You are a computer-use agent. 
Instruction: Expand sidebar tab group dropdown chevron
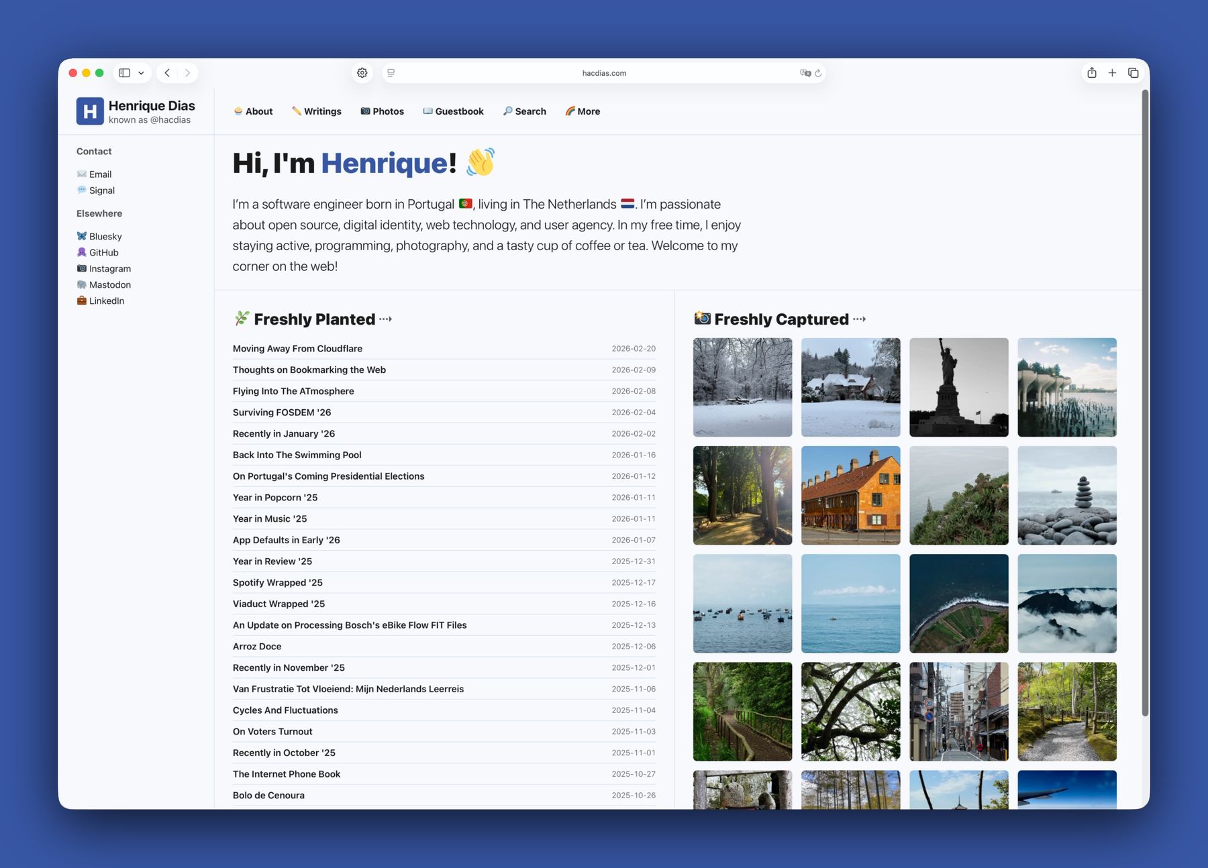pyautogui.click(x=141, y=73)
